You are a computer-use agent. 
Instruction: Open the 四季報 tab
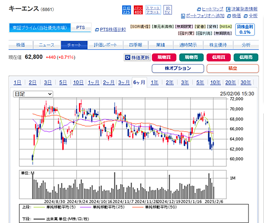coord(136,45)
